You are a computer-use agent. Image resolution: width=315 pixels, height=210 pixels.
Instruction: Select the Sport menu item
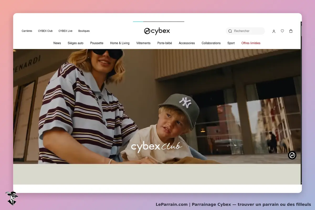[231, 43]
